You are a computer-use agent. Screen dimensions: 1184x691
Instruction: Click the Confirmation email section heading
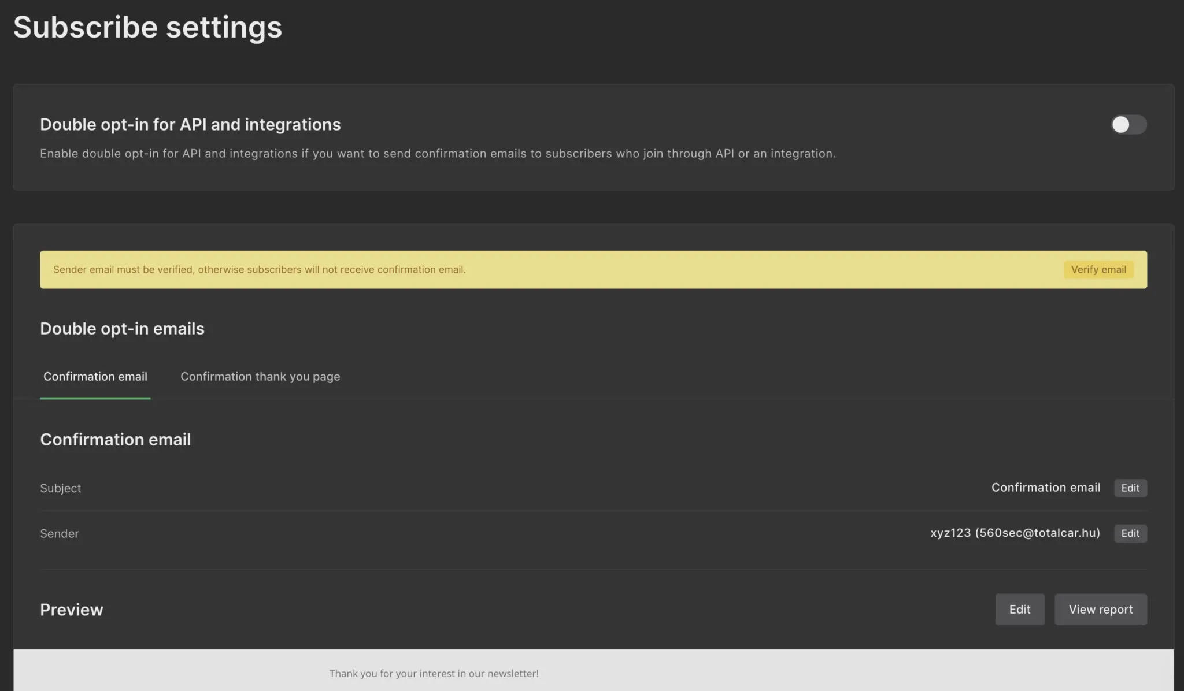click(115, 440)
